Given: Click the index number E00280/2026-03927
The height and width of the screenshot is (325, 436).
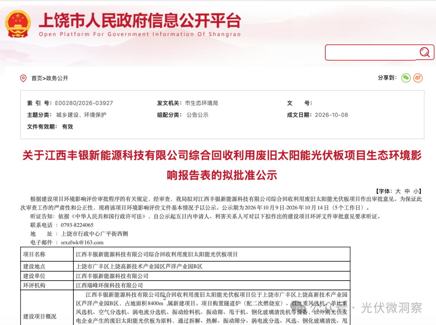Looking at the screenshot, I should click(84, 103).
